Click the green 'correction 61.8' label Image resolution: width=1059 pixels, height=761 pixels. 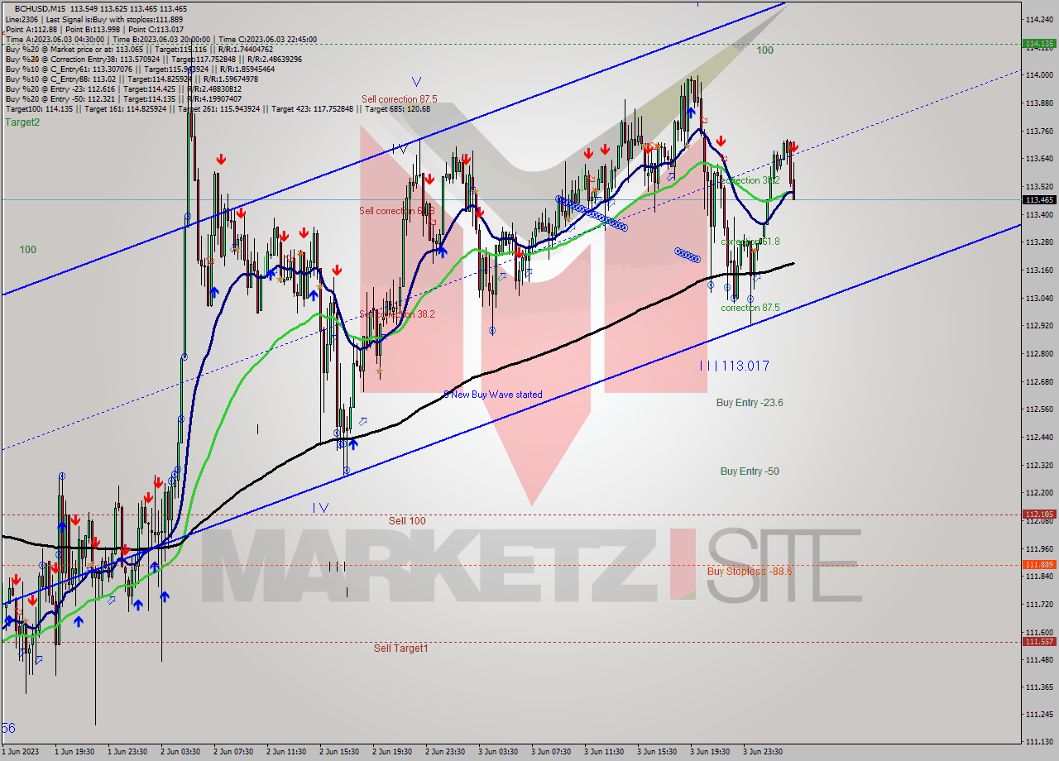(750, 242)
